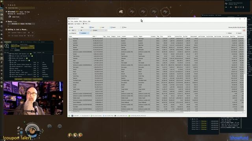252x141 pixels.
Task: Click the Show toolbar button
Action: click(124, 27)
